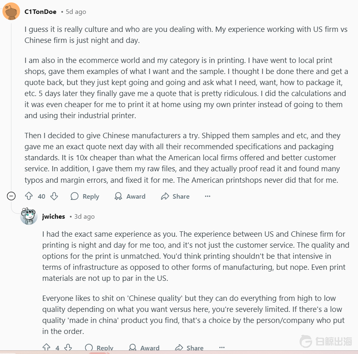
Task: Open the jwiches username link
Action: 54,216
